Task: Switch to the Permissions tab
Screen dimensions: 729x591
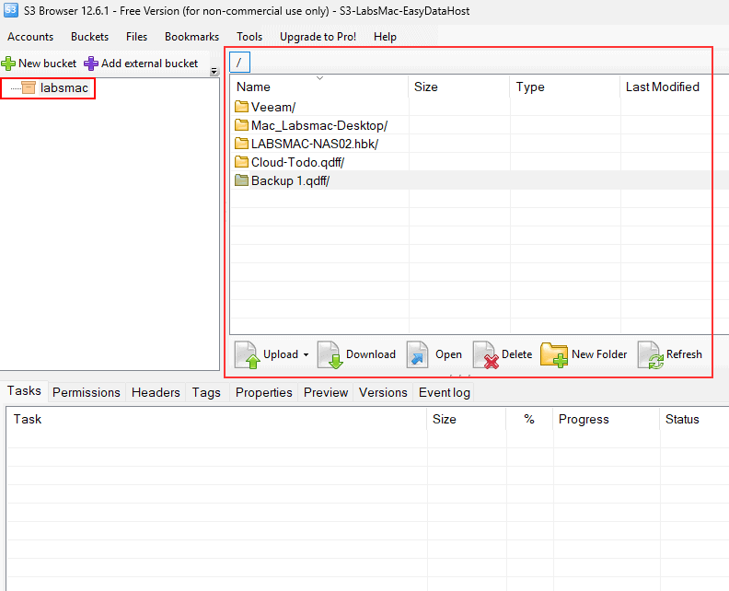Action: (x=87, y=392)
